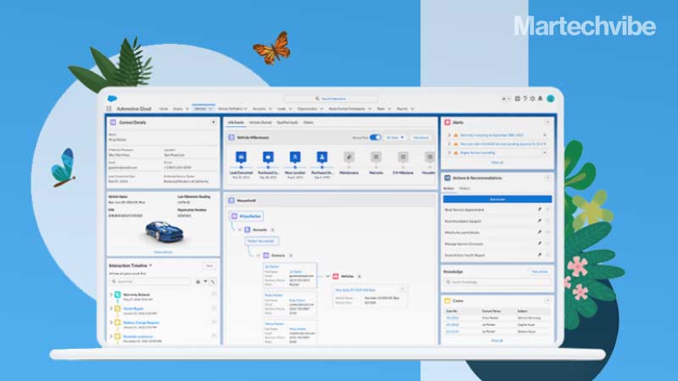The width and height of the screenshot is (678, 381).
Task: Collapse the Accounts tree branch
Action: (x=240, y=229)
